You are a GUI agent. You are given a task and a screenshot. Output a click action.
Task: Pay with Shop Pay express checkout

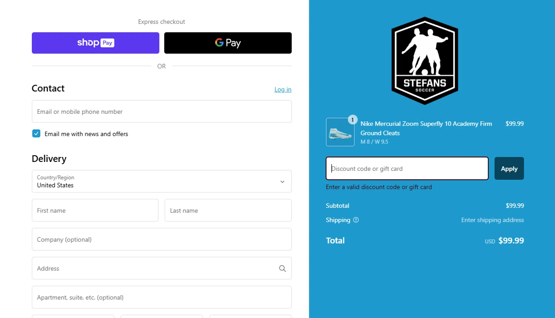pos(95,43)
